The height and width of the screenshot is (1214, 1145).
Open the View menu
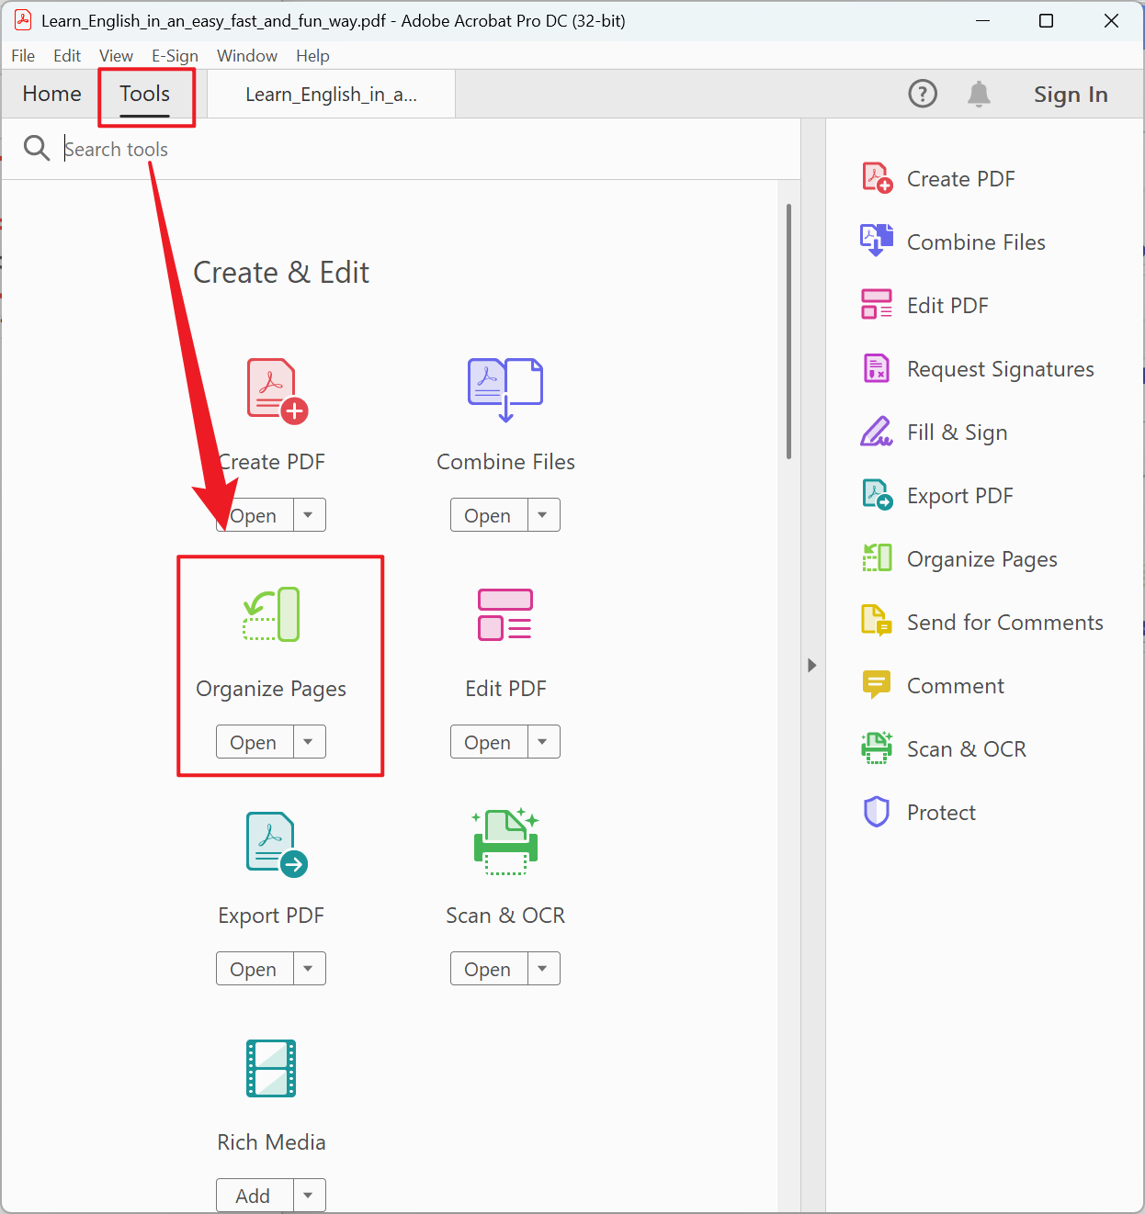pos(116,56)
